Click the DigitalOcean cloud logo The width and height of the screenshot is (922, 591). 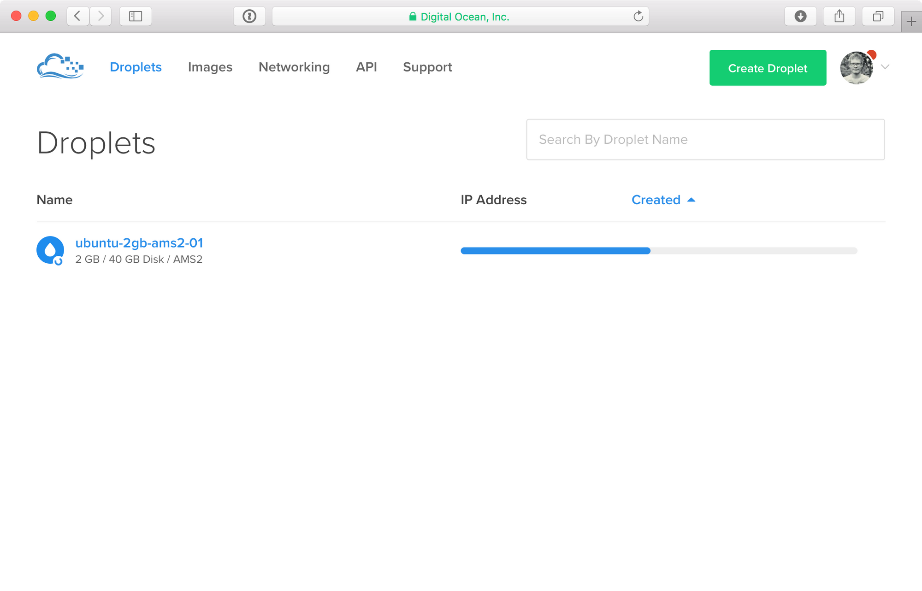click(x=60, y=67)
